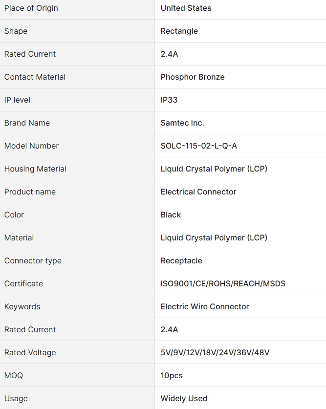
Task: Select the 10pcs MOQ value
Action: point(172,375)
